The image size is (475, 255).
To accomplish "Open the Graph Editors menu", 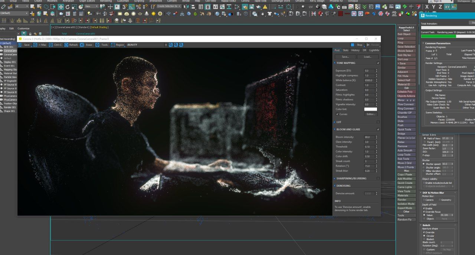I will [87, 1].
